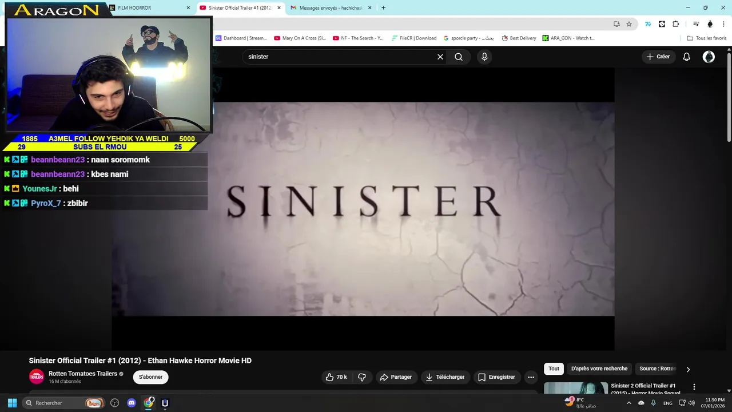
Task: Clear the YouTube search box
Action: click(440, 57)
